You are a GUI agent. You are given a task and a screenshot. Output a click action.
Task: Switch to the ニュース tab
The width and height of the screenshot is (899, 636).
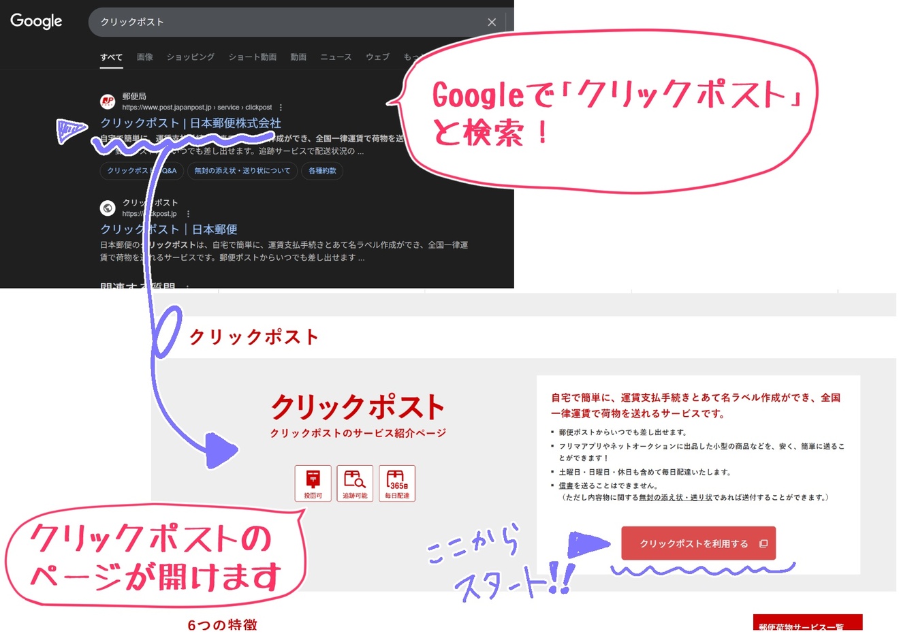click(x=336, y=57)
